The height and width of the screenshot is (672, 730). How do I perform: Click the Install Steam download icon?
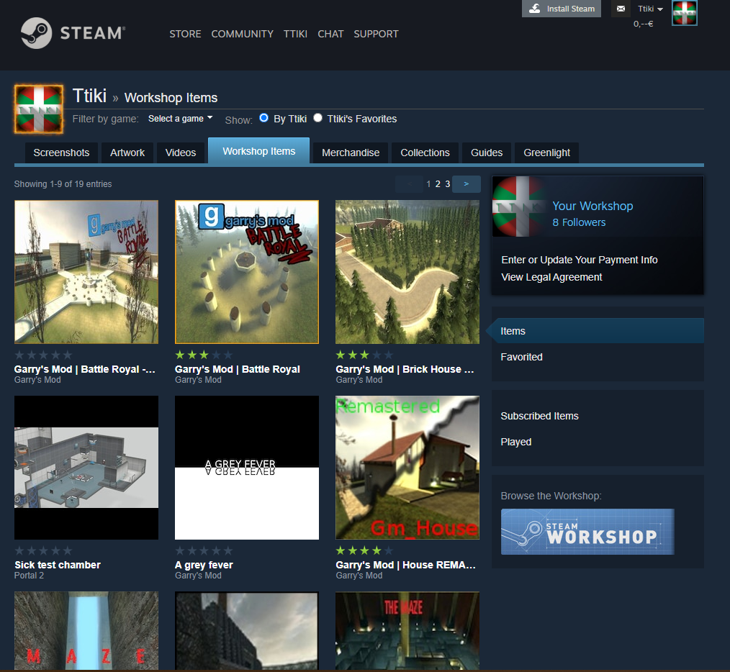534,9
